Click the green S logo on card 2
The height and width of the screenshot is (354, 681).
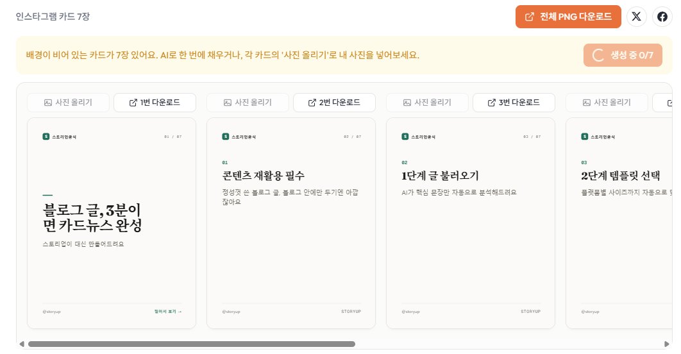pos(226,137)
